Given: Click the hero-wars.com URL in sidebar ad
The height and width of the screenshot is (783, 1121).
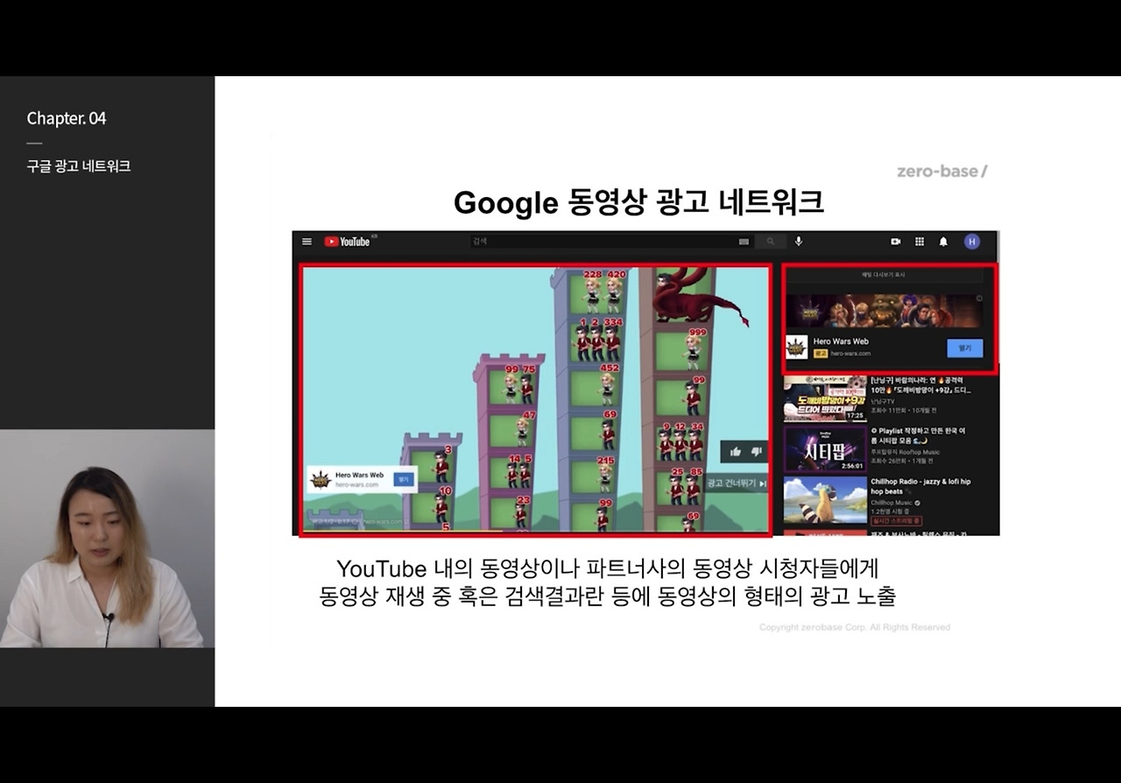Looking at the screenshot, I should (850, 353).
